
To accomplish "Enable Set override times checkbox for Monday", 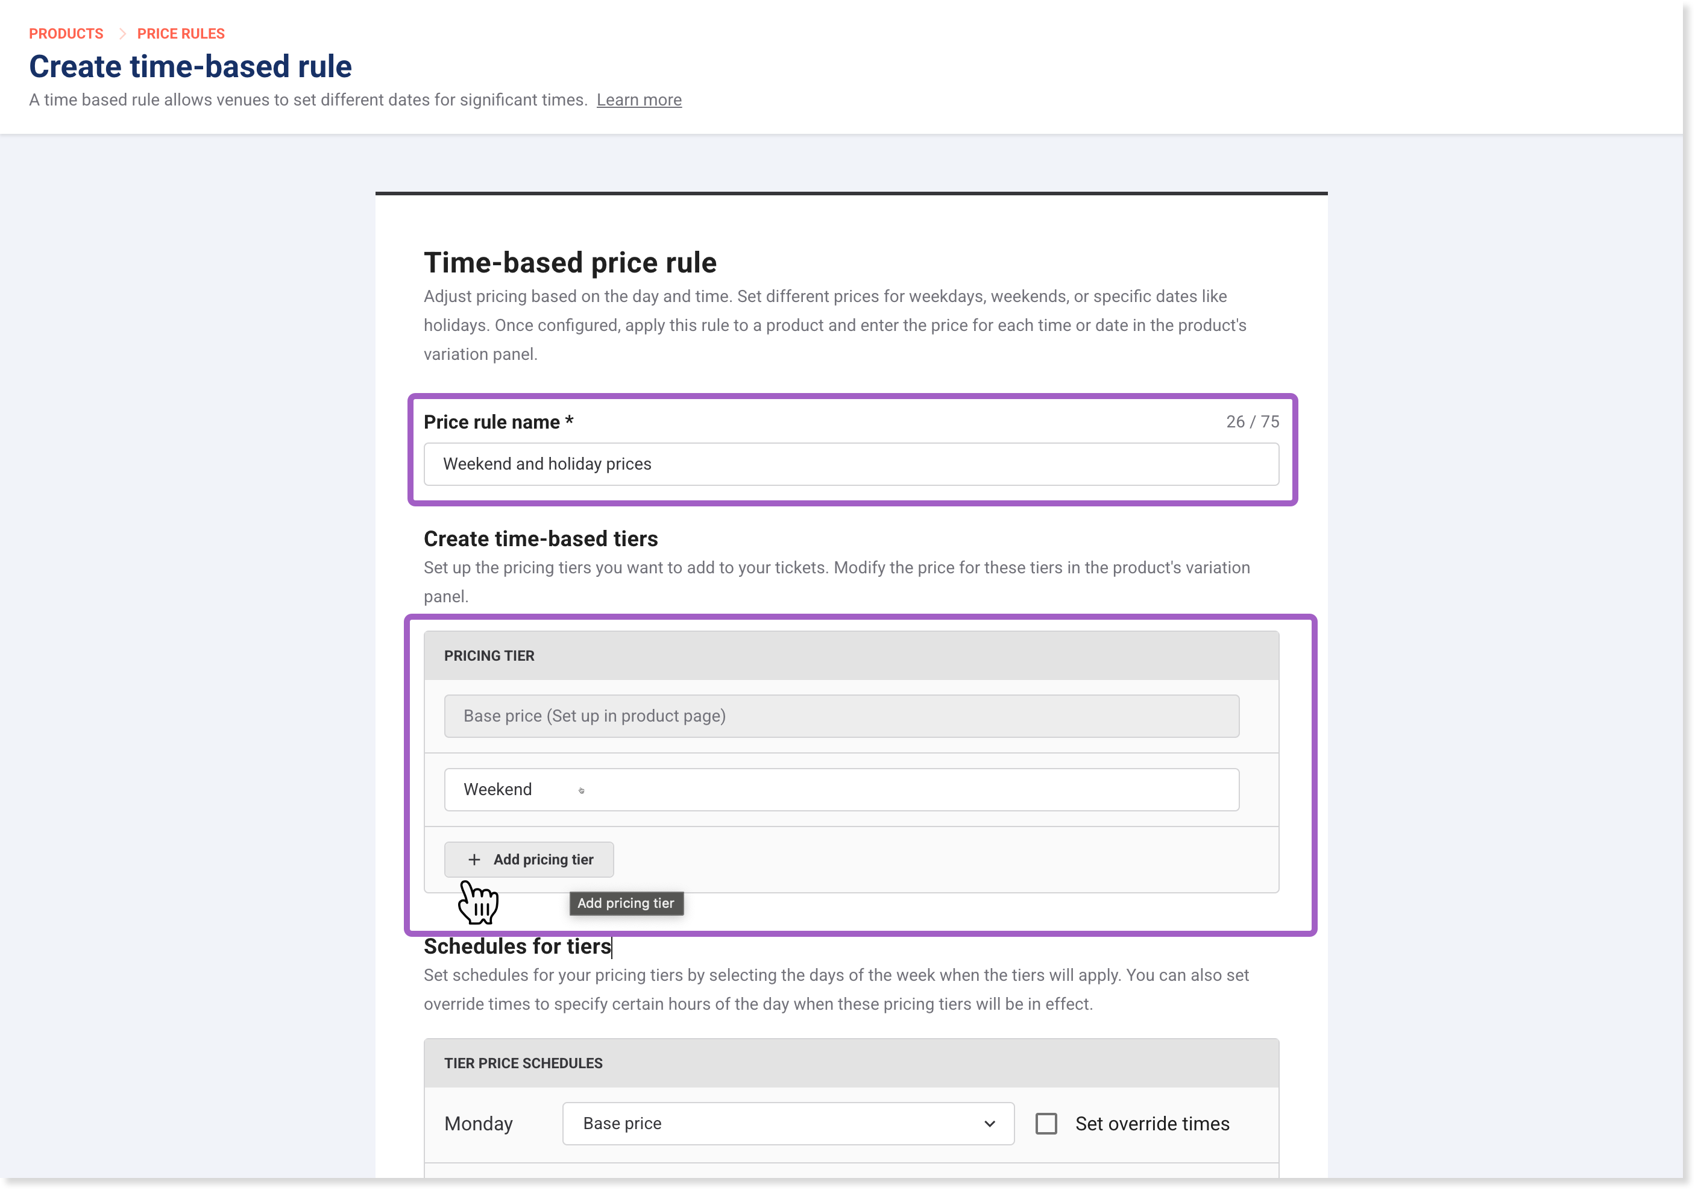I will tap(1045, 1124).
